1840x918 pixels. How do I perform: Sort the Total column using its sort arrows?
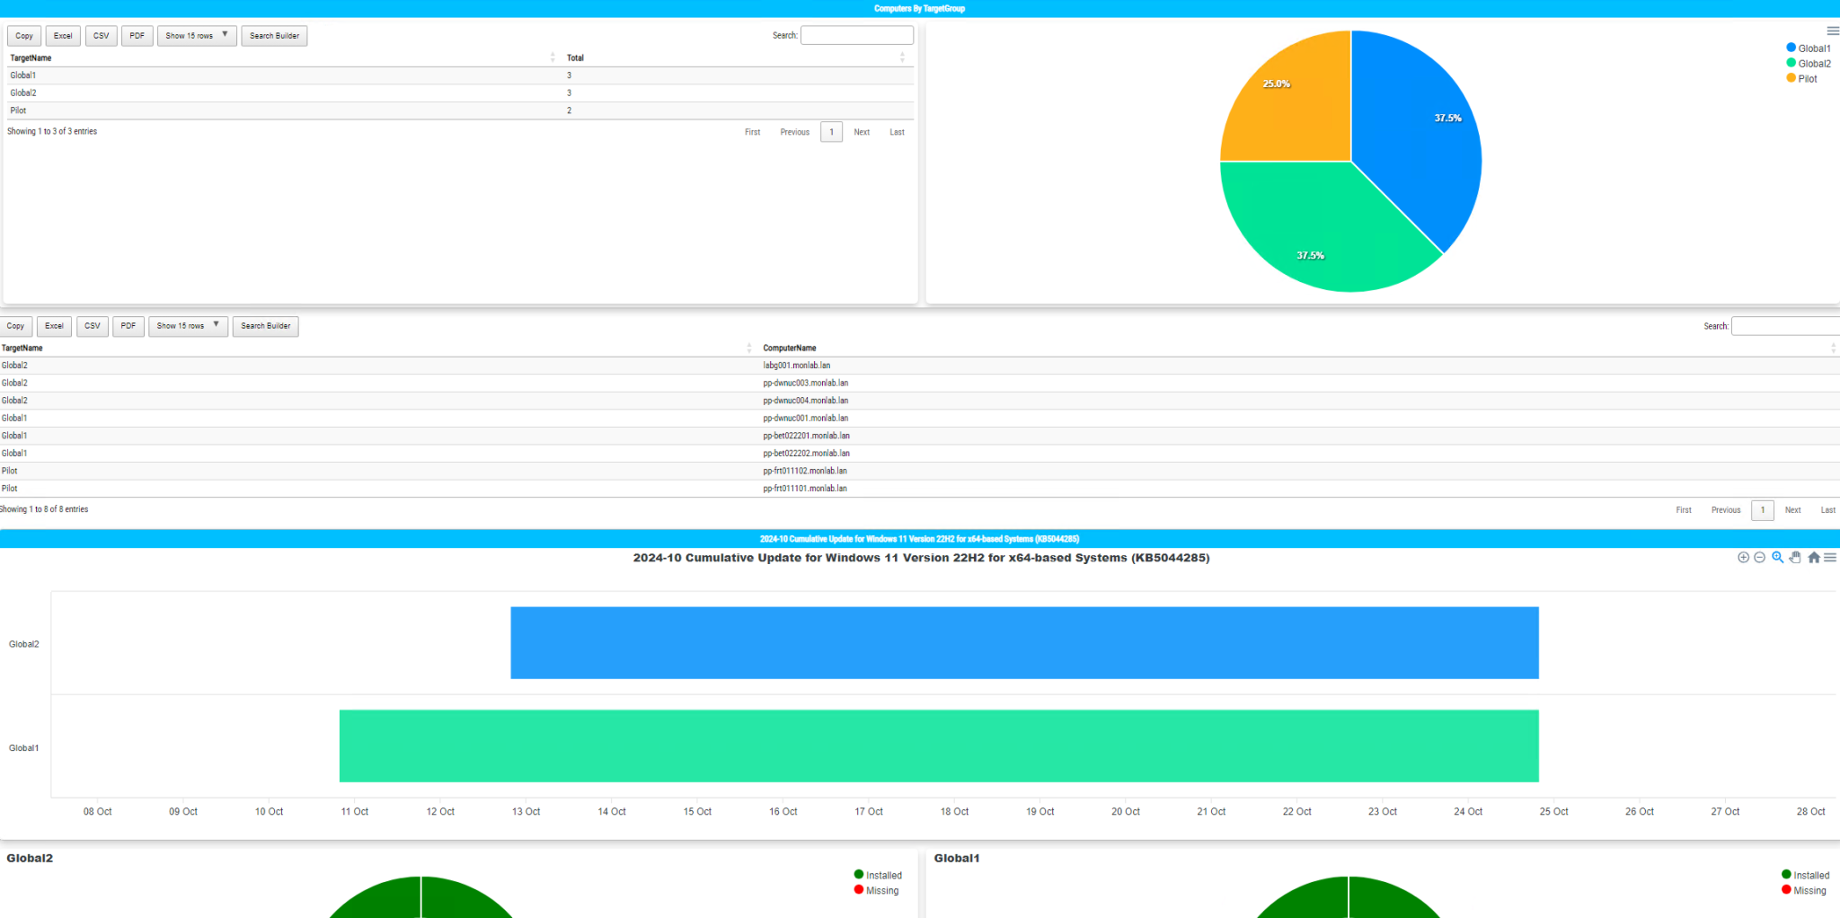pos(902,57)
